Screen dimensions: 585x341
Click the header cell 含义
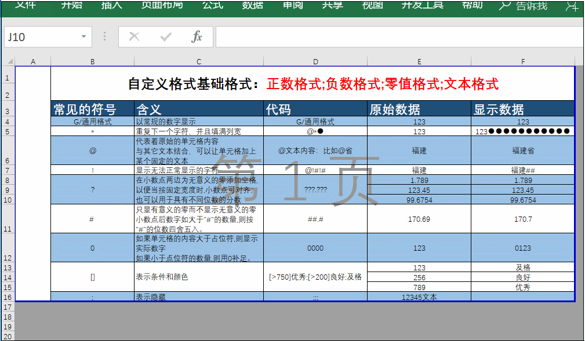click(x=199, y=109)
